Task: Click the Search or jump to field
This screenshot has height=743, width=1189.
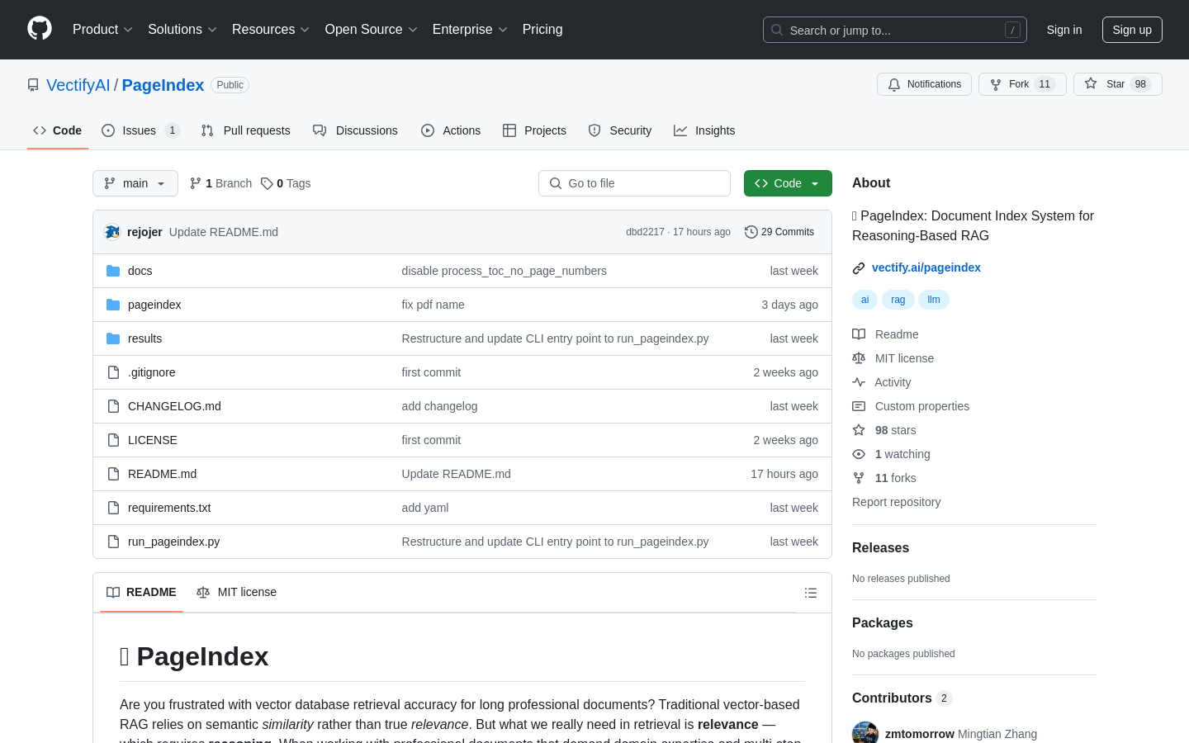Action: (x=895, y=30)
